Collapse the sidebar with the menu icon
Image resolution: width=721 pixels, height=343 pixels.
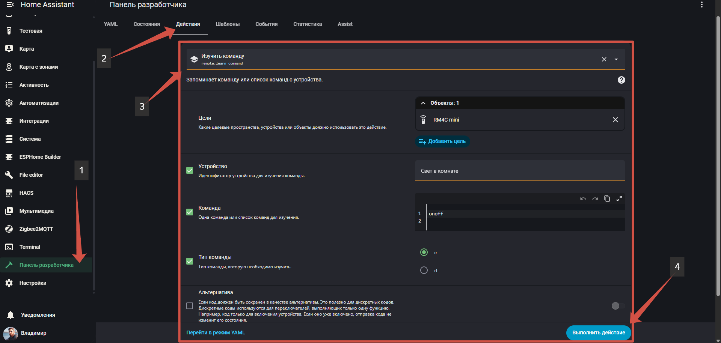click(x=10, y=5)
